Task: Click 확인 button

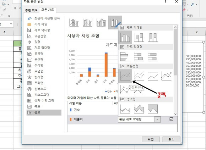Action: (151, 139)
